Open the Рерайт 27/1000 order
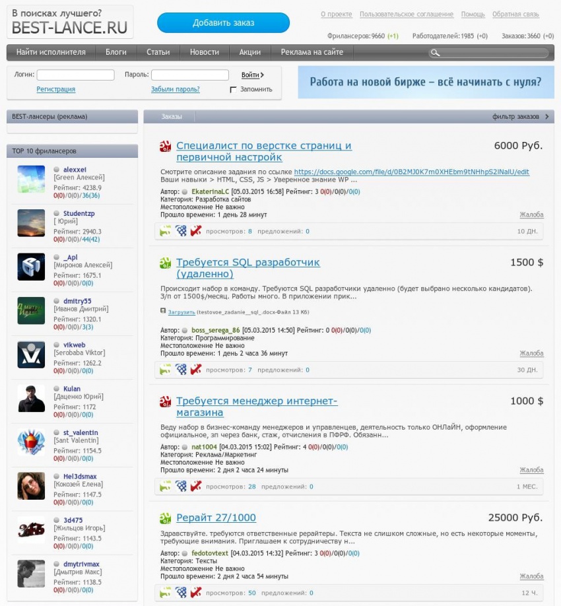The height and width of the screenshot is (606, 561). click(x=216, y=518)
